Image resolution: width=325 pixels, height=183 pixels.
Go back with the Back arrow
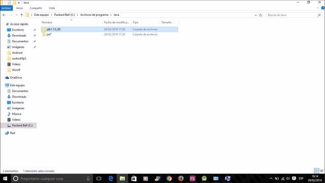(x=4, y=15)
